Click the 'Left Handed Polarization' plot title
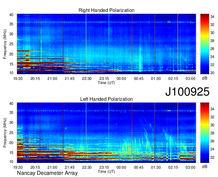The image size is (218, 177). 106,99
